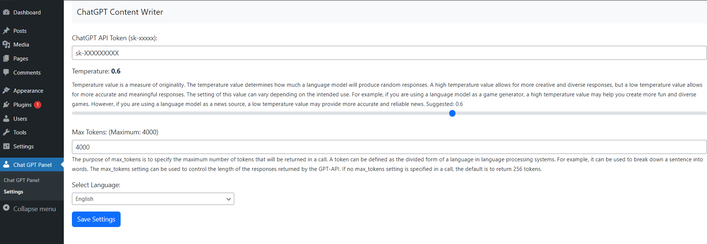Screen dimensions: 707x244
Task: Focus the Max Tokens input field
Action: tap(389, 147)
